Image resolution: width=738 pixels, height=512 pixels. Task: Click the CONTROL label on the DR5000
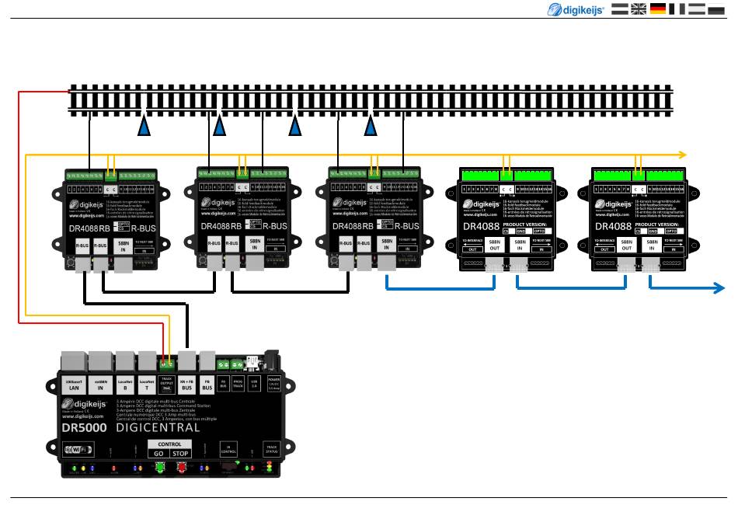(x=169, y=444)
